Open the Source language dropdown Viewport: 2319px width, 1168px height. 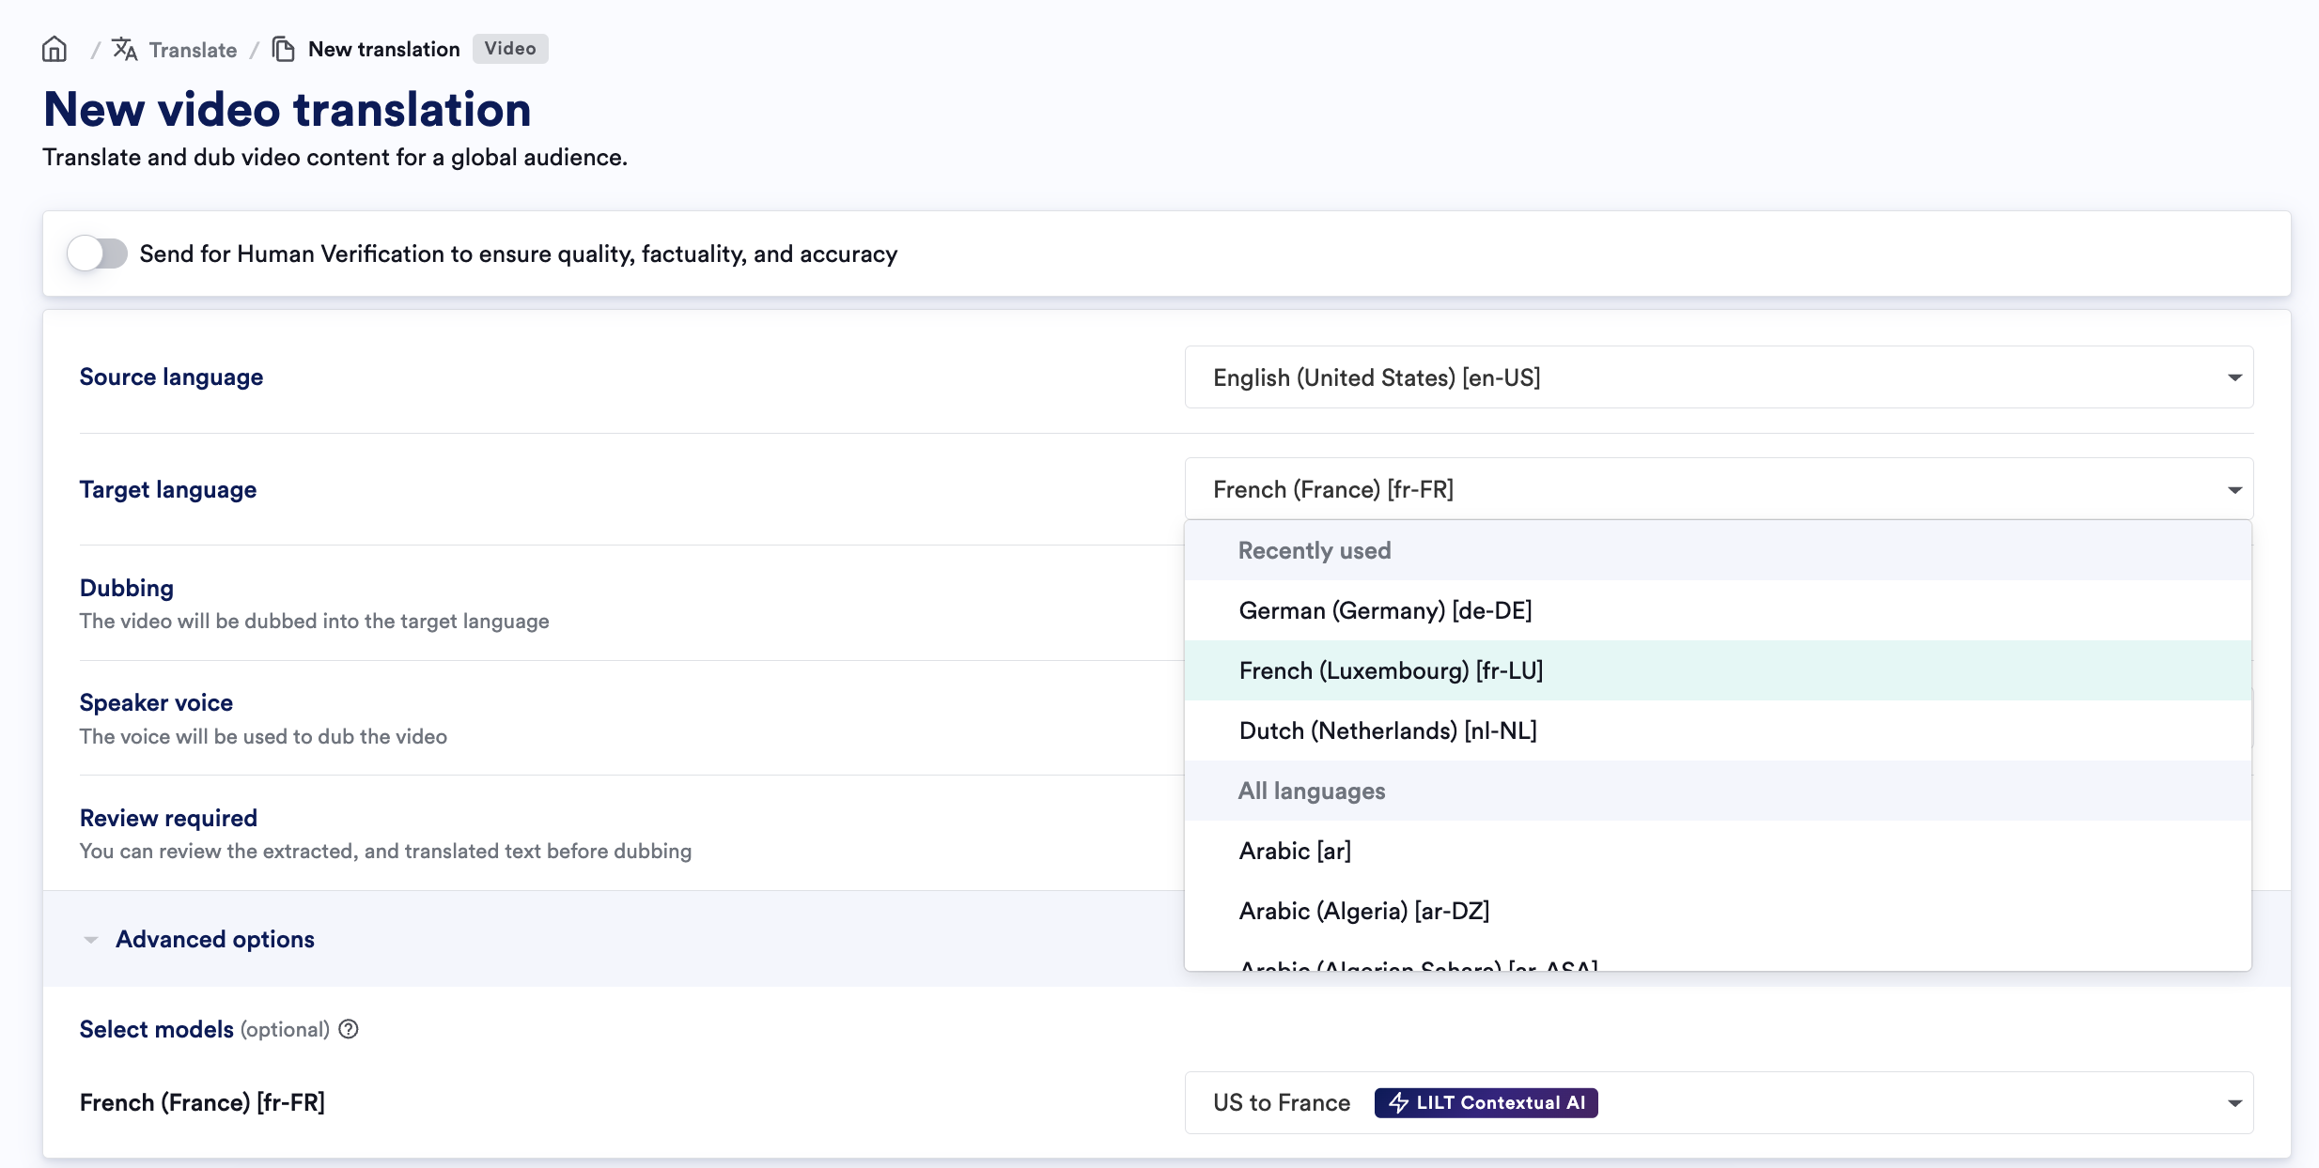click(x=1718, y=377)
